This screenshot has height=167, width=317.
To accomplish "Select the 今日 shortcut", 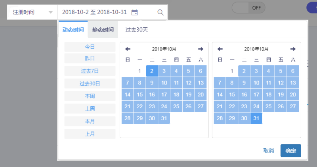I will click(90, 47).
